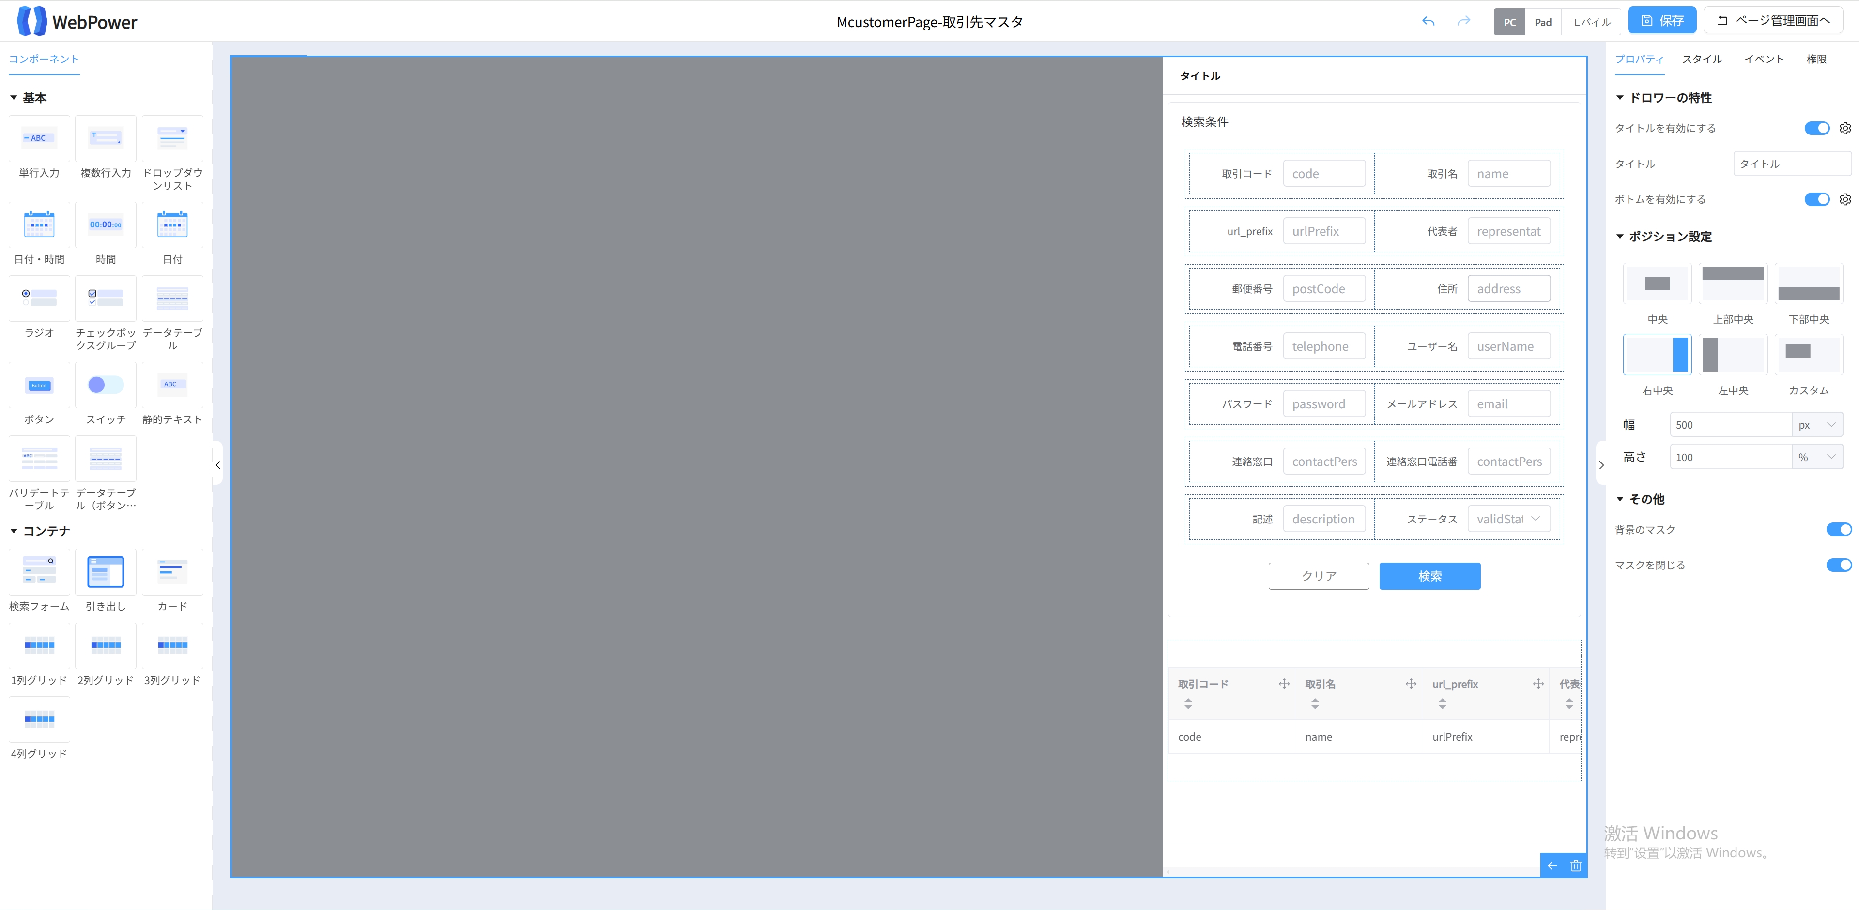Click move handle on 取引コード column
Screen dimensions: 1859x910
coord(1284,684)
